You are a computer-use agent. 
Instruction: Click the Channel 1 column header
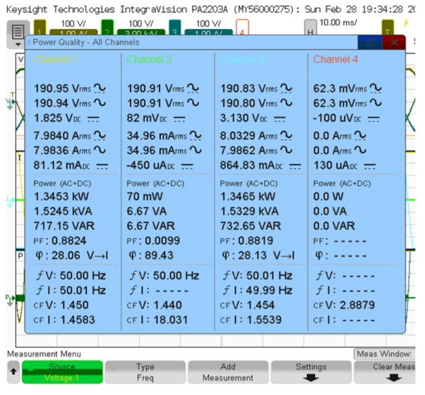click(x=55, y=60)
